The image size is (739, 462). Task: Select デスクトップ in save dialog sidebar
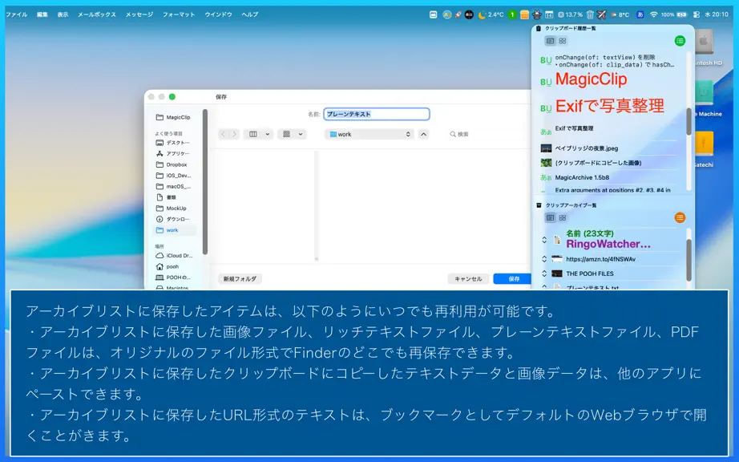tap(173, 143)
